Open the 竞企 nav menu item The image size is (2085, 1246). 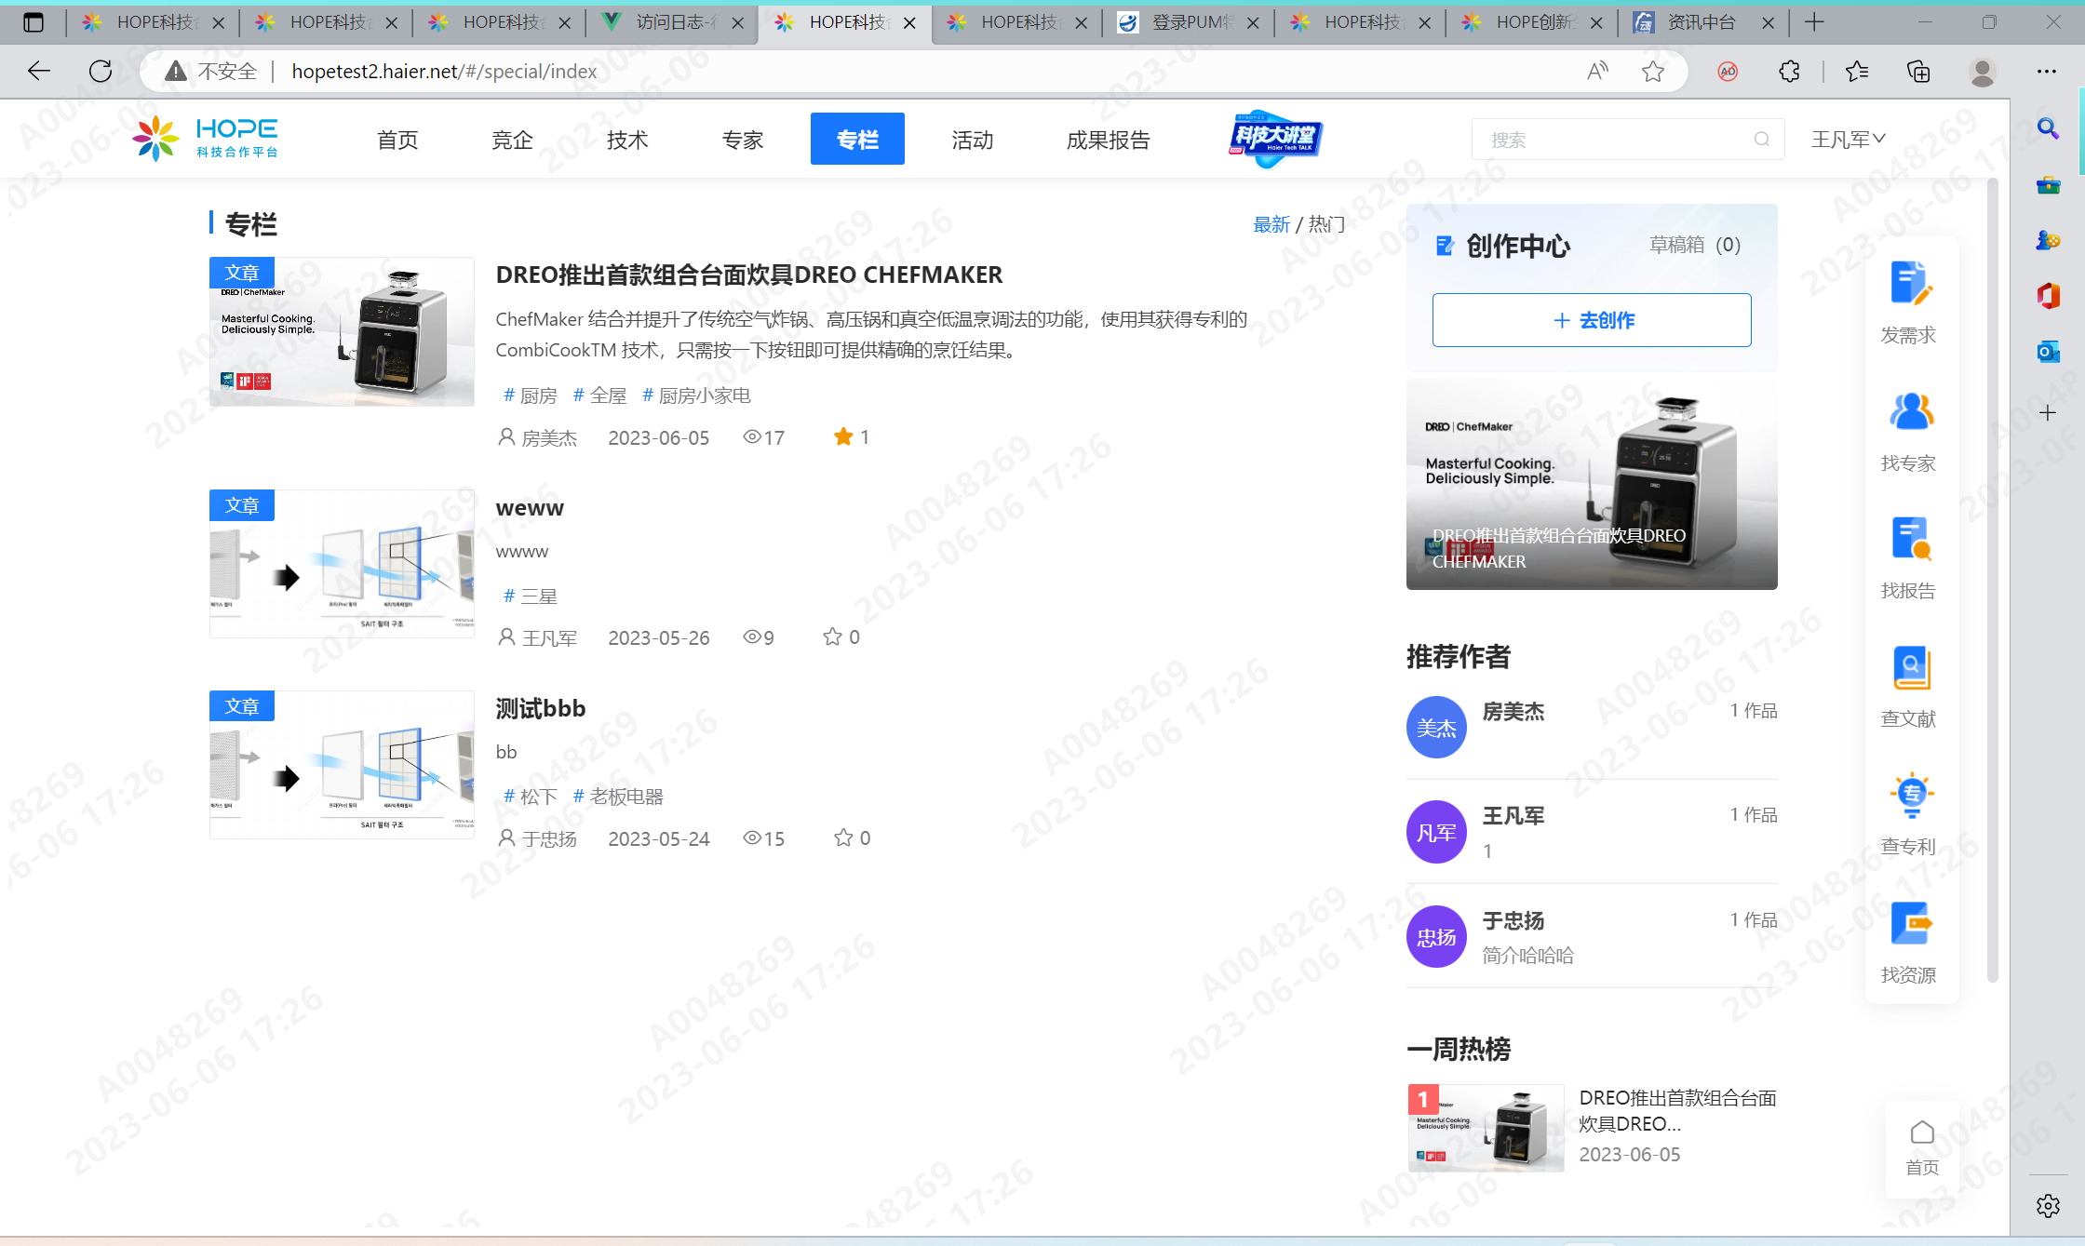click(x=512, y=140)
